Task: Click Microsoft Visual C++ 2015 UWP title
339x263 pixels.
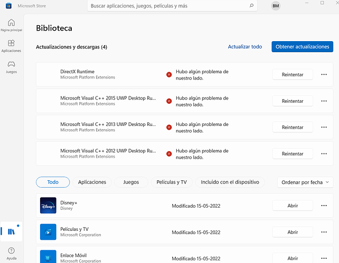Action: pos(108,98)
